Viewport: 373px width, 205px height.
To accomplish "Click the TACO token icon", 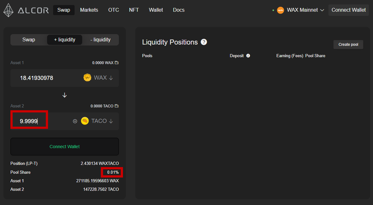I will point(85,121).
